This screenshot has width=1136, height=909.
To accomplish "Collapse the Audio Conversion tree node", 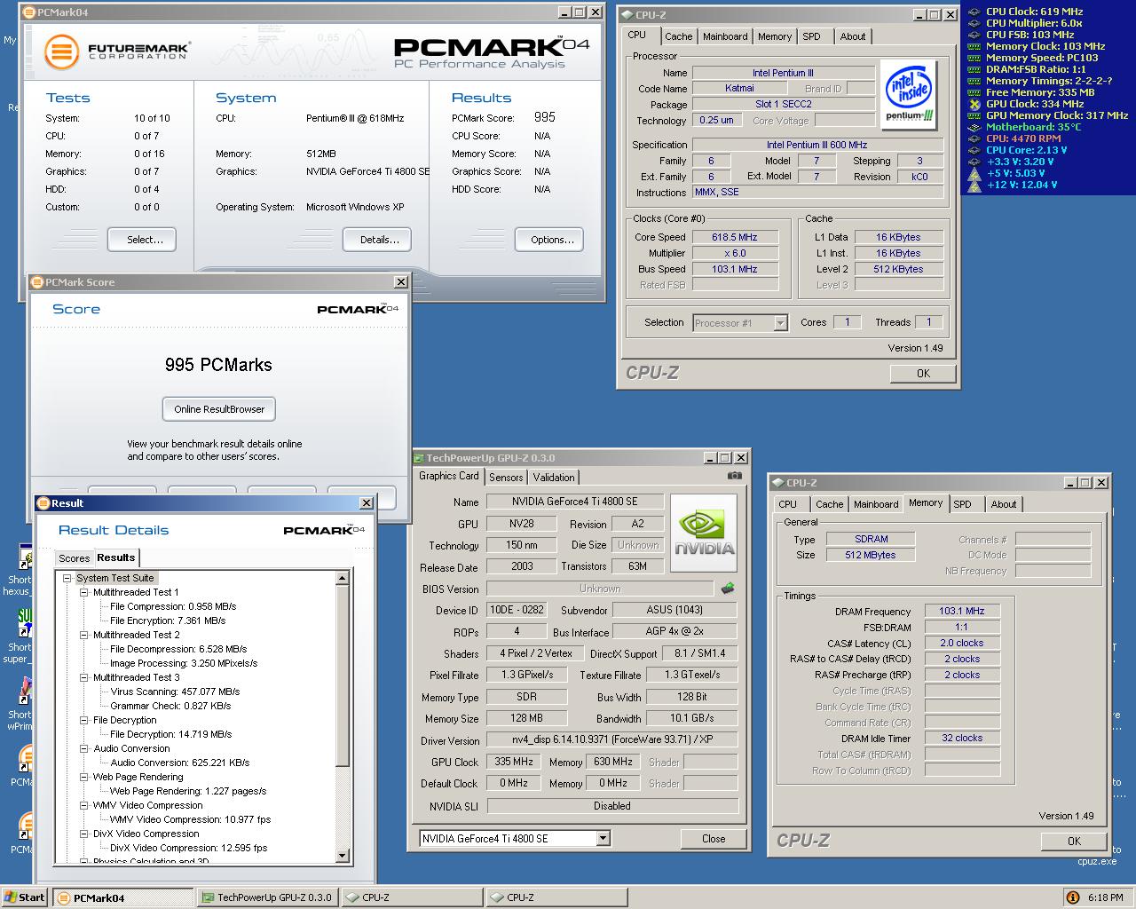I will pos(83,748).
